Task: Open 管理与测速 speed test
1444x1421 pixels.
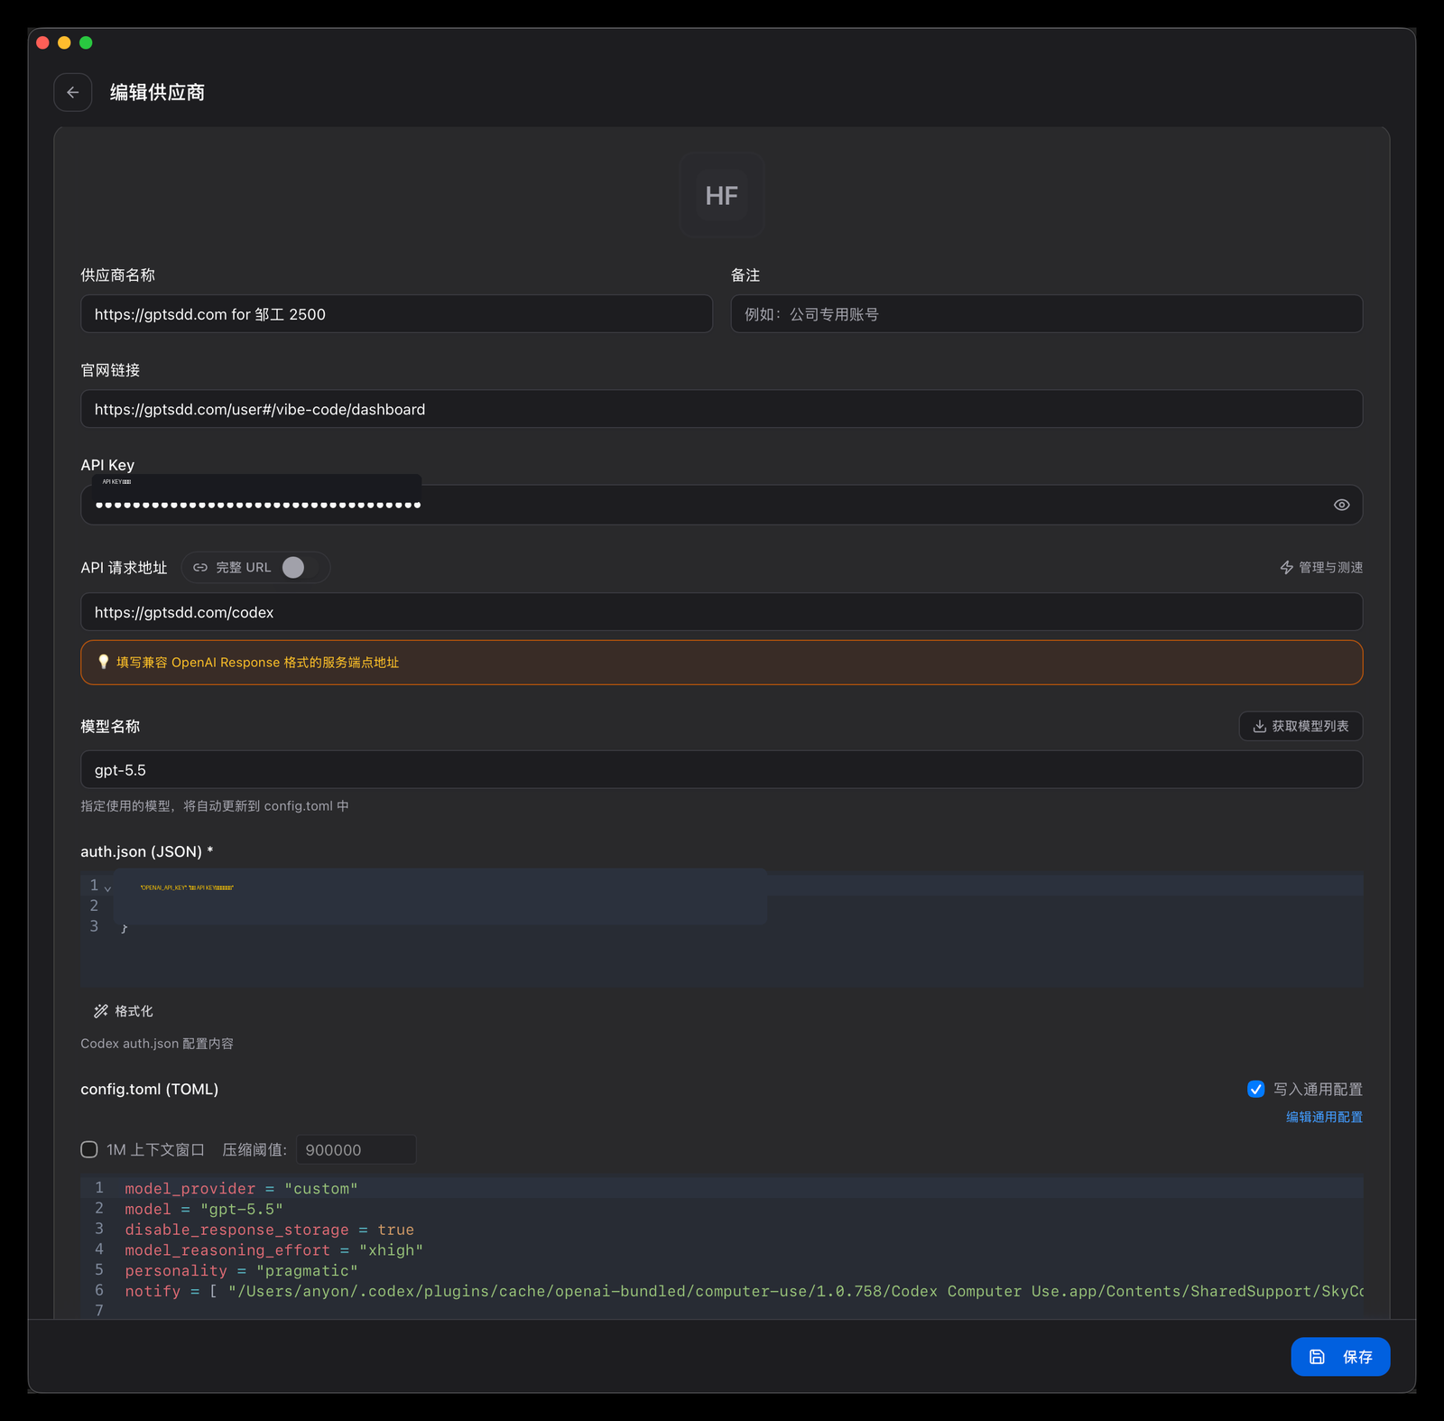Action: click(x=1321, y=567)
